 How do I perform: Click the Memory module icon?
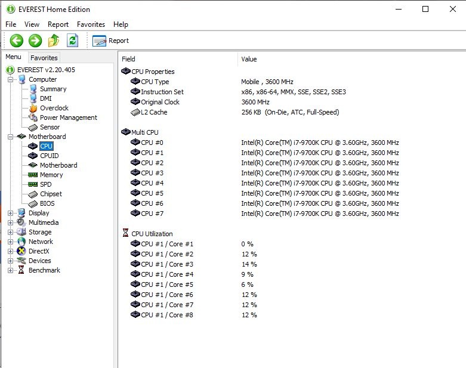33,175
